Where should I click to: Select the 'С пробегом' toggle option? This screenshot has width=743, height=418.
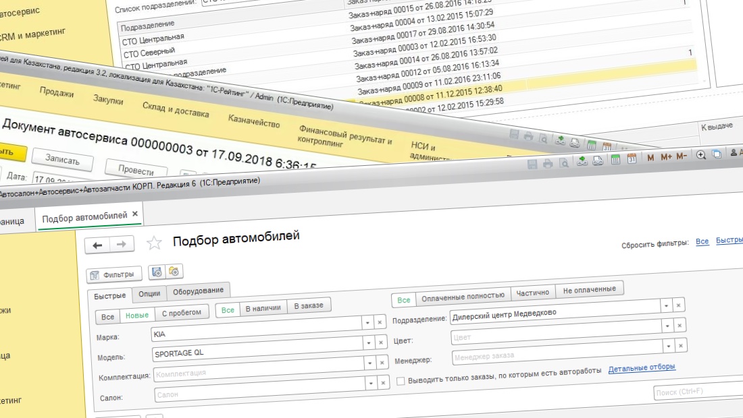point(181,314)
